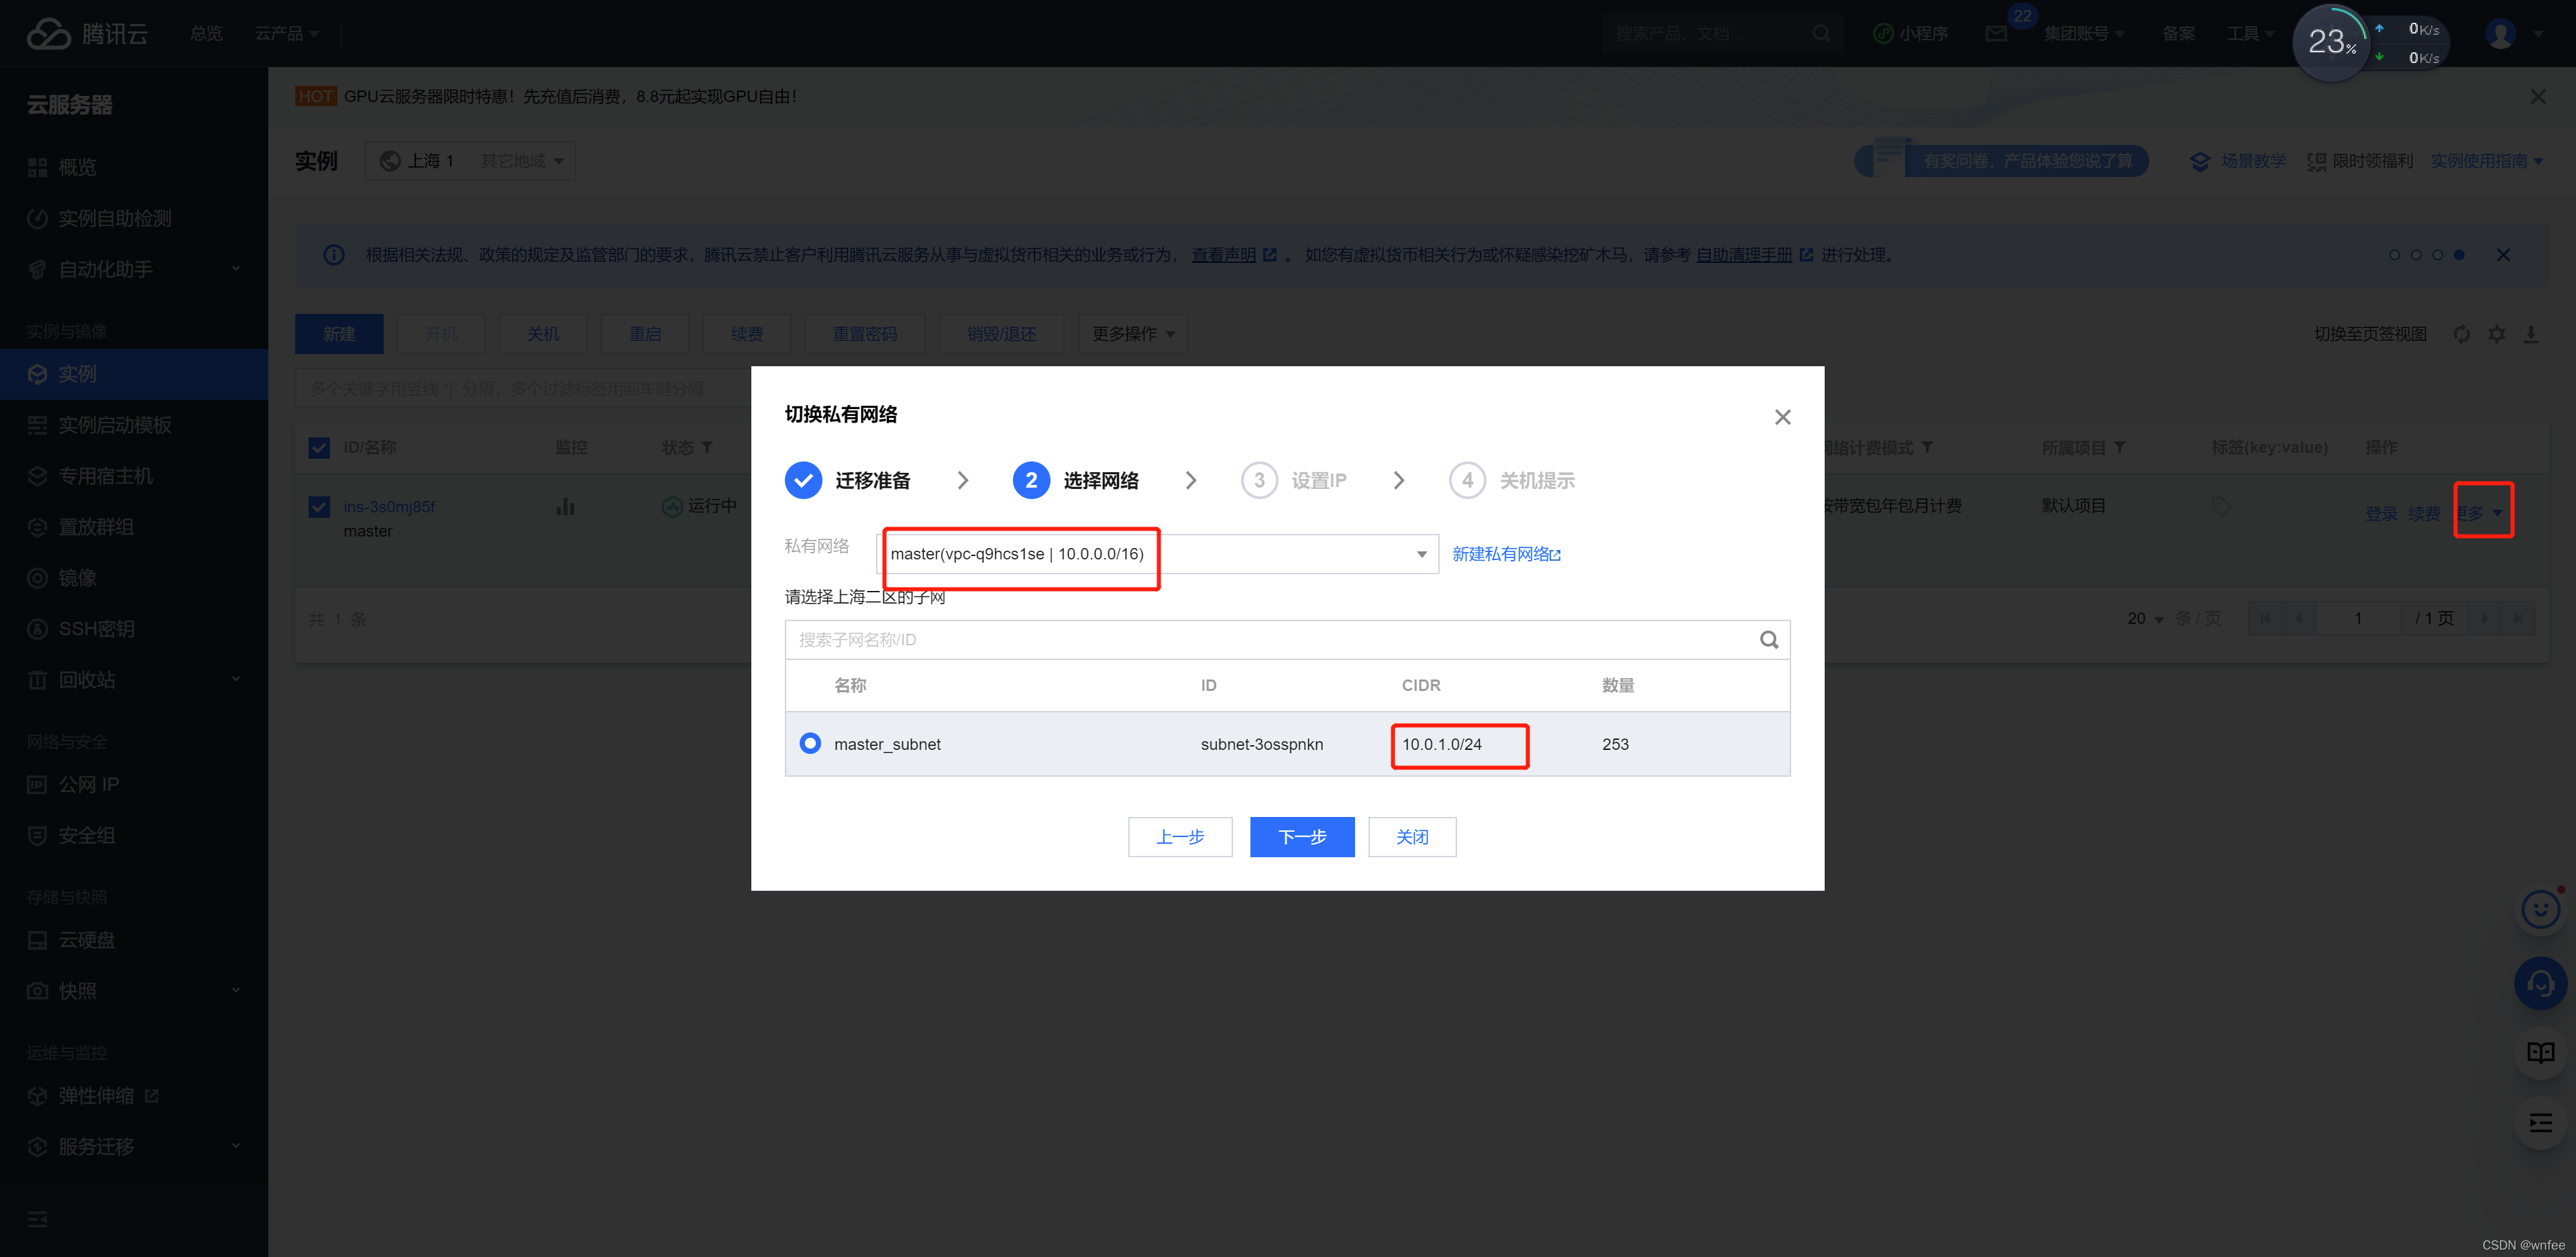Toggle the select-all checkbox in table header
Screen dimensions: 2576x1257
click(319, 448)
